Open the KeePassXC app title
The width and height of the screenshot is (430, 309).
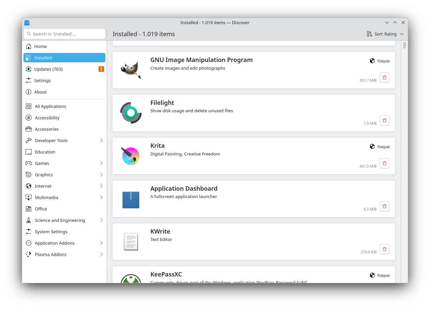(x=166, y=274)
